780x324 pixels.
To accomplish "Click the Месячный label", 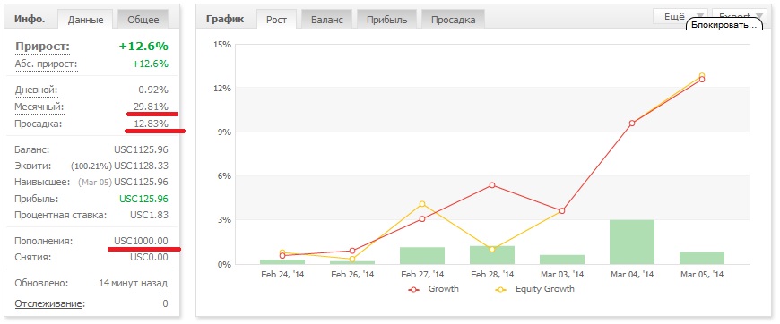I will click(39, 107).
